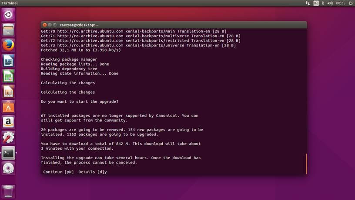Viewport: 355px width, 200px height.
Task: Click the 00:25 clock in top panel
Action: (x=340, y=3)
